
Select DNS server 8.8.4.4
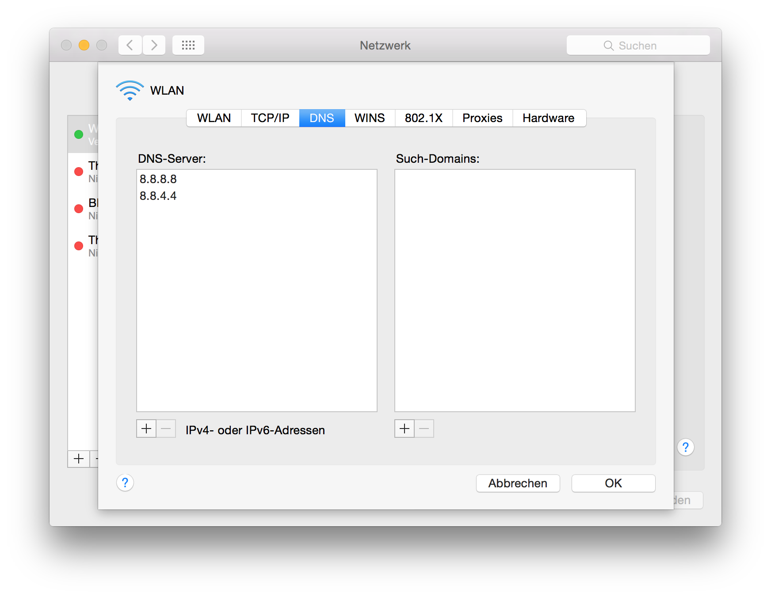click(x=158, y=196)
